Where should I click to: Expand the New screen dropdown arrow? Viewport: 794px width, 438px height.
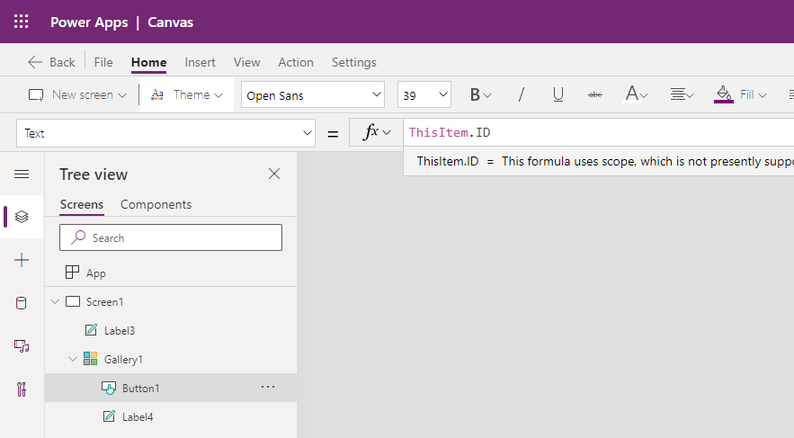click(x=122, y=95)
